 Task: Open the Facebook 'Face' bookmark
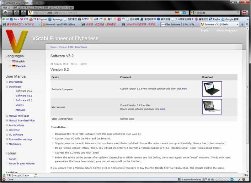click(14, 19)
